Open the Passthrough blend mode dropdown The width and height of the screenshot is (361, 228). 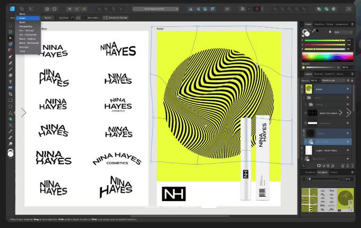pos(333,80)
